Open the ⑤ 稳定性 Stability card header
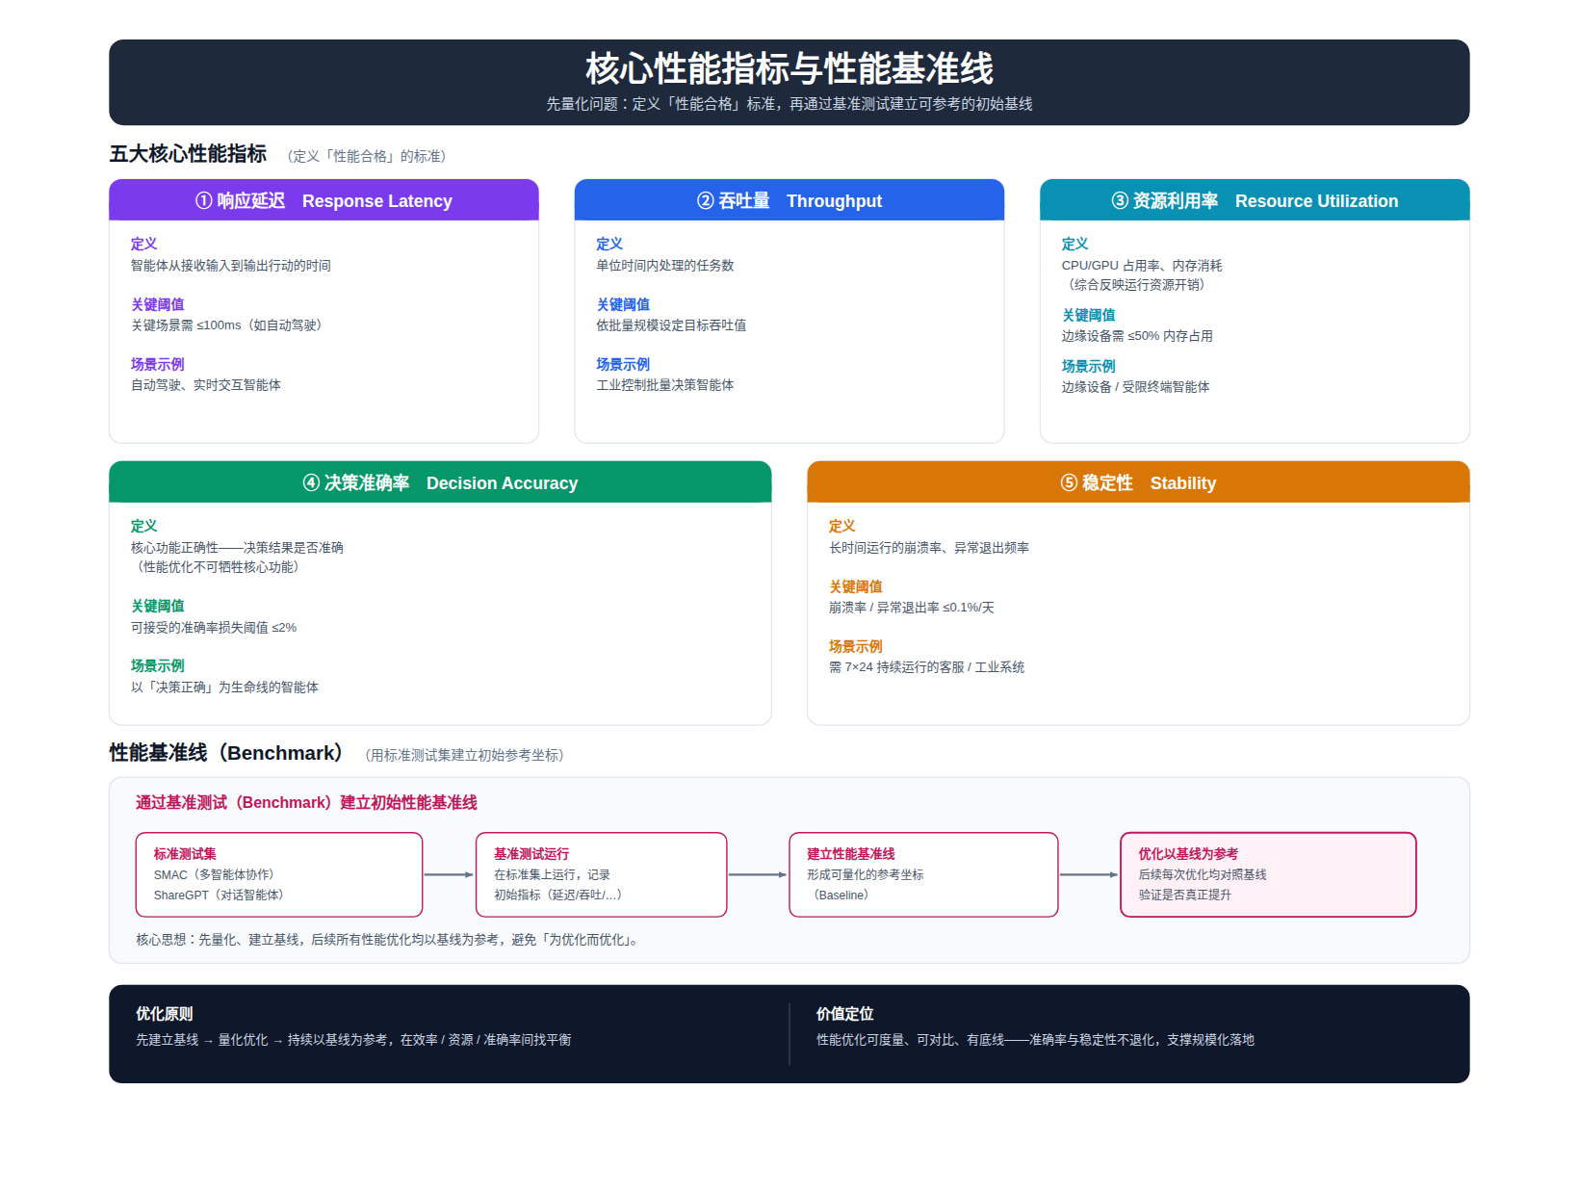 click(1138, 482)
